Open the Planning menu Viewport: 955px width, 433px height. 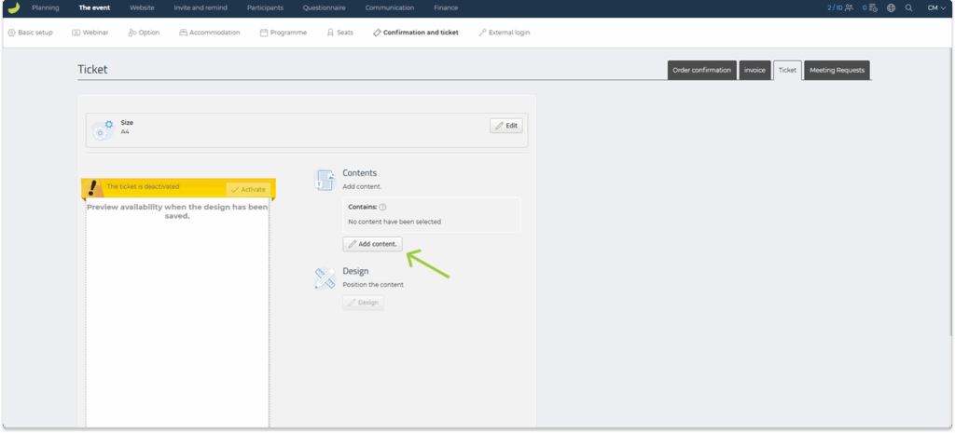pyautogui.click(x=45, y=7)
